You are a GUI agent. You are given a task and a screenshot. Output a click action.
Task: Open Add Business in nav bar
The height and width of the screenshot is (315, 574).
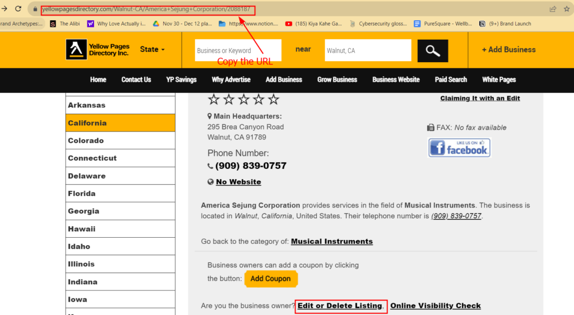pyautogui.click(x=284, y=79)
